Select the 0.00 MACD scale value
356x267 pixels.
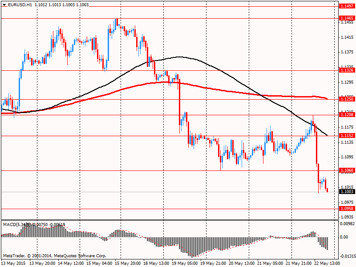(344, 237)
